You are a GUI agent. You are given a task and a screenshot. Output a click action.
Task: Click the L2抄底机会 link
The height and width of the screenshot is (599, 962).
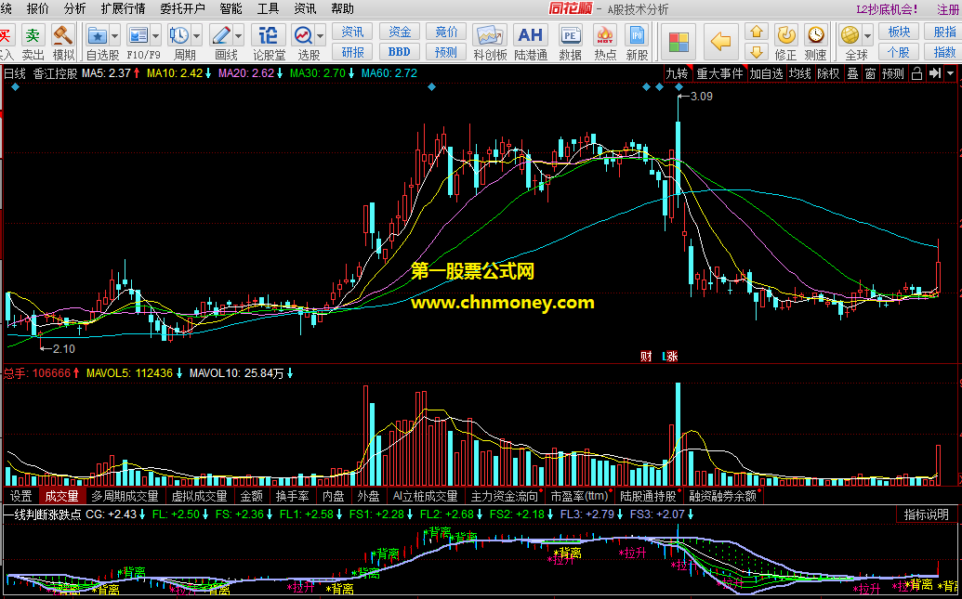click(x=887, y=8)
